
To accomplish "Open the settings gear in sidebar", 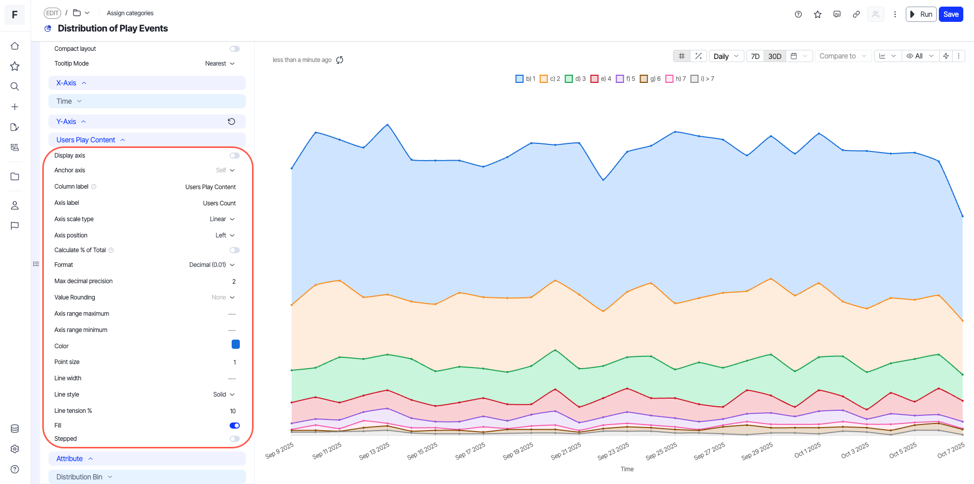I will pyautogui.click(x=15, y=449).
